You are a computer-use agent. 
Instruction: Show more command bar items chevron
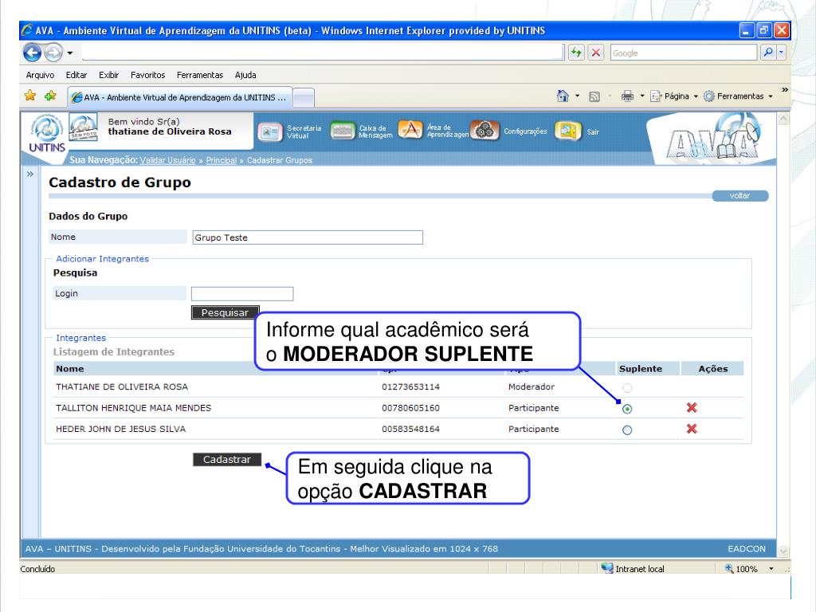point(785,90)
